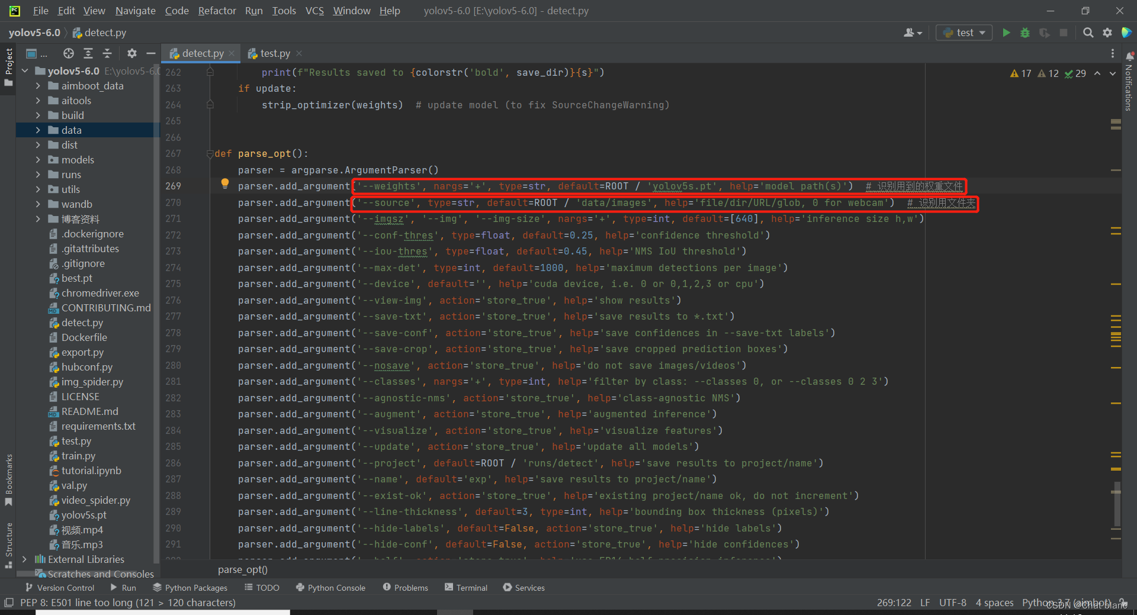
Task: Click the 269:122 line column indicator
Action: (894, 603)
